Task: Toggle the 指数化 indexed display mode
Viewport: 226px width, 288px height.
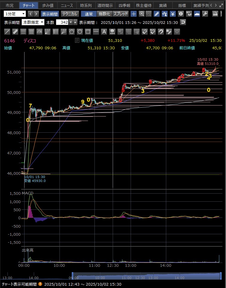Action: click(104, 14)
